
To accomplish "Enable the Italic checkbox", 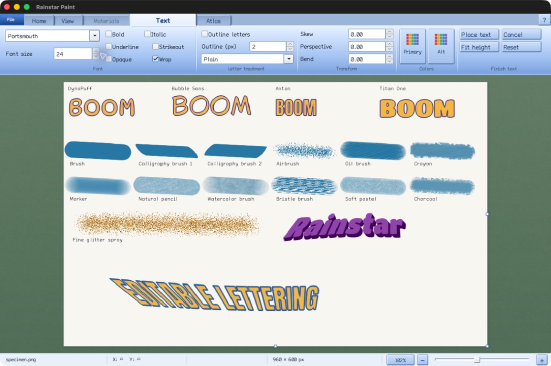I will 148,34.
